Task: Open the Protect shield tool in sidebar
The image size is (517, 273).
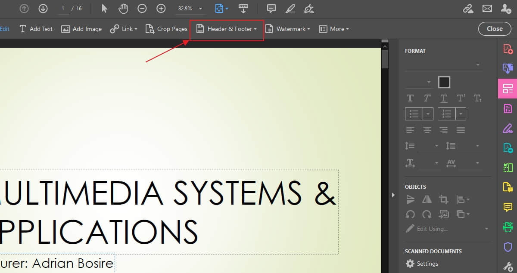Action: pyautogui.click(x=508, y=247)
